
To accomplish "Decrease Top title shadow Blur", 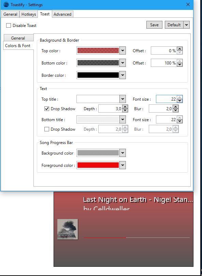I will 176,111.
